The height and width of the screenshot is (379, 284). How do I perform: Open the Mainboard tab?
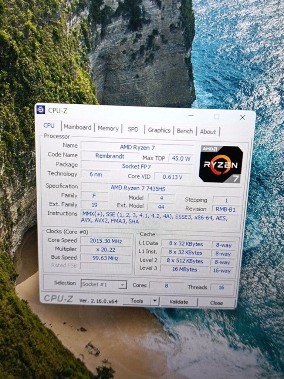pos(77,127)
